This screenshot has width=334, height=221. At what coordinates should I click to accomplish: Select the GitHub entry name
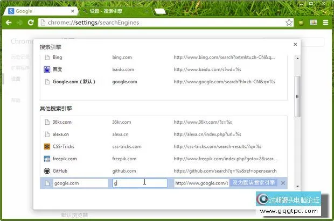[60, 171]
